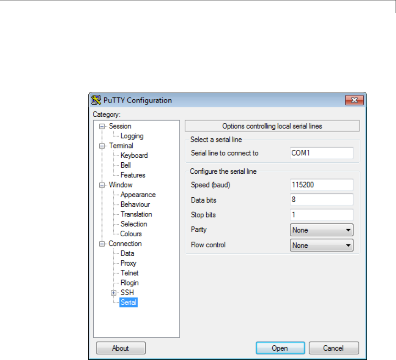The height and width of the screenshot is (360, 396).
Task: Select the Proxy category
Action: [x=128, y=263]
